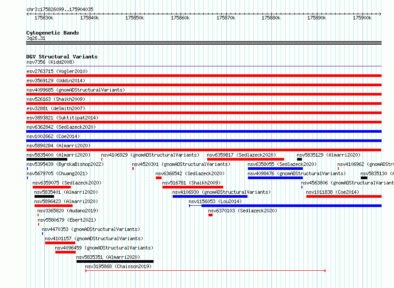Click the 175860k ruler tick label
Screen dimensions: 394x288
coord(180,18)
